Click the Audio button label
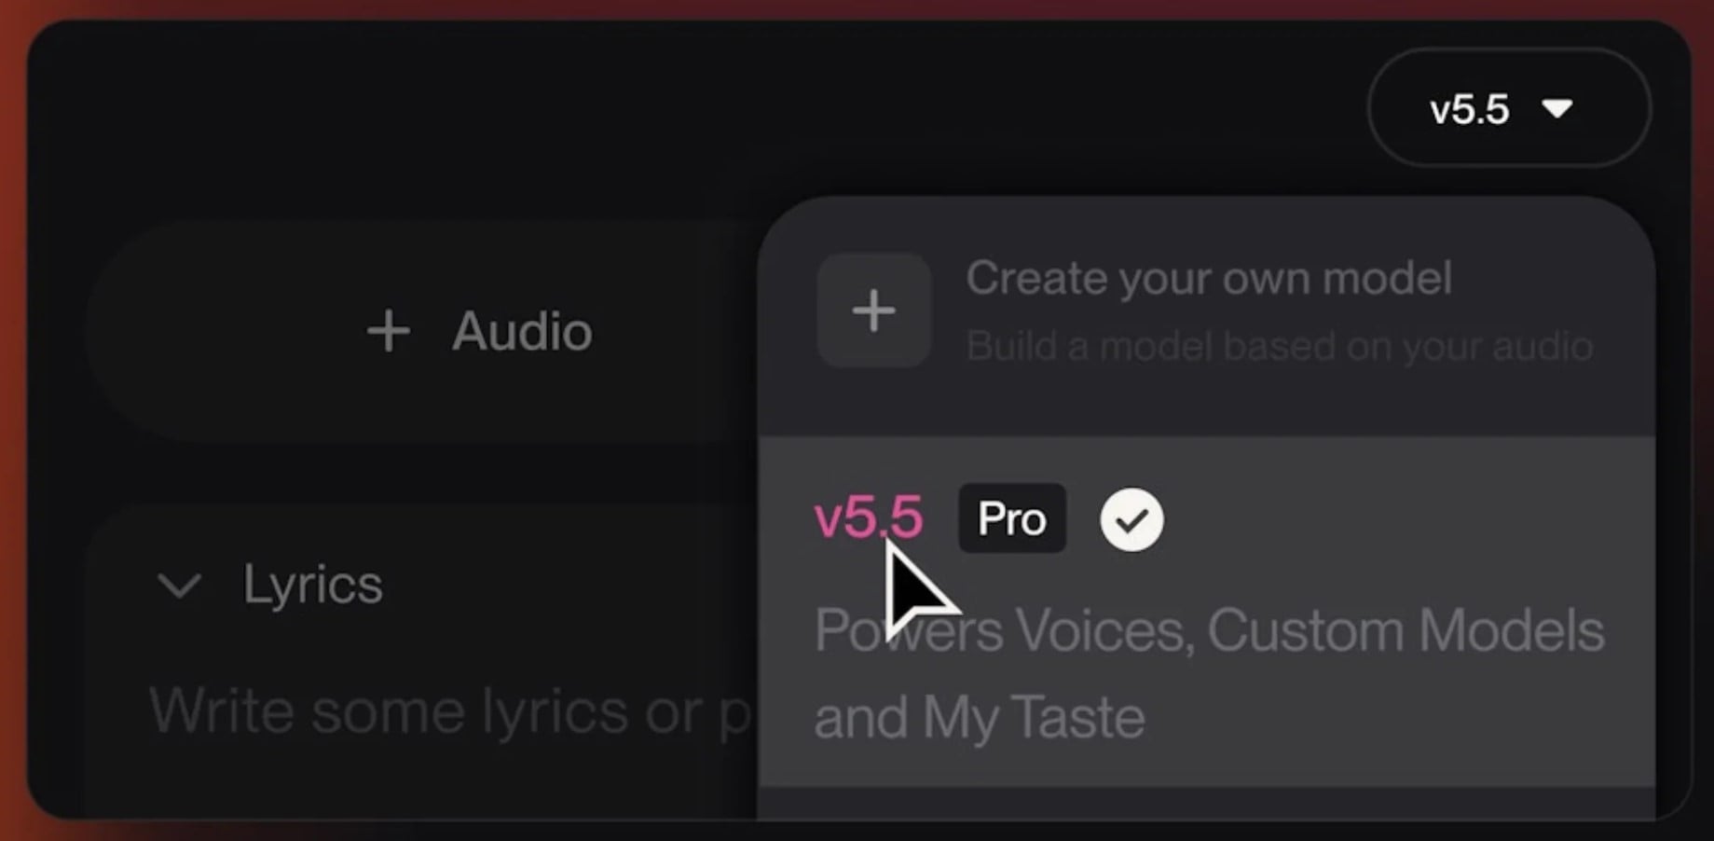 click(522, 332)
